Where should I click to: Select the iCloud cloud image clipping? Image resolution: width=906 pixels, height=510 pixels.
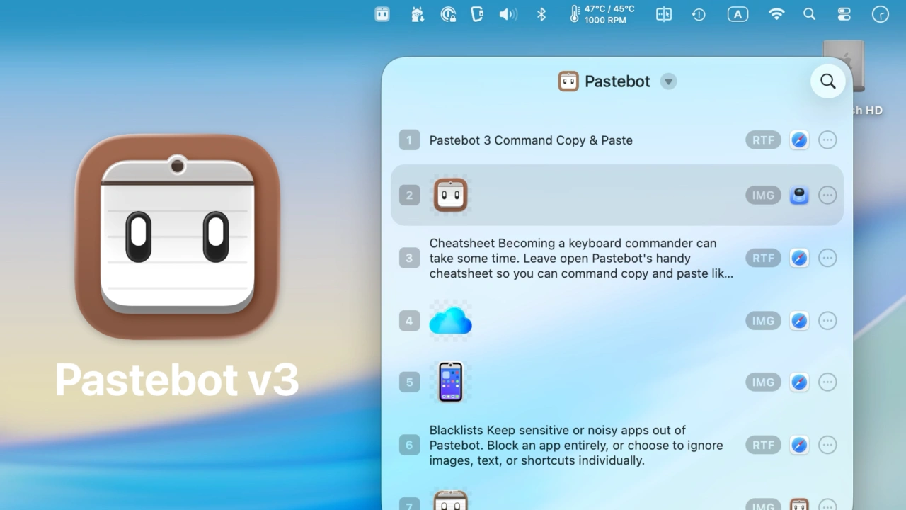point(617,321)
